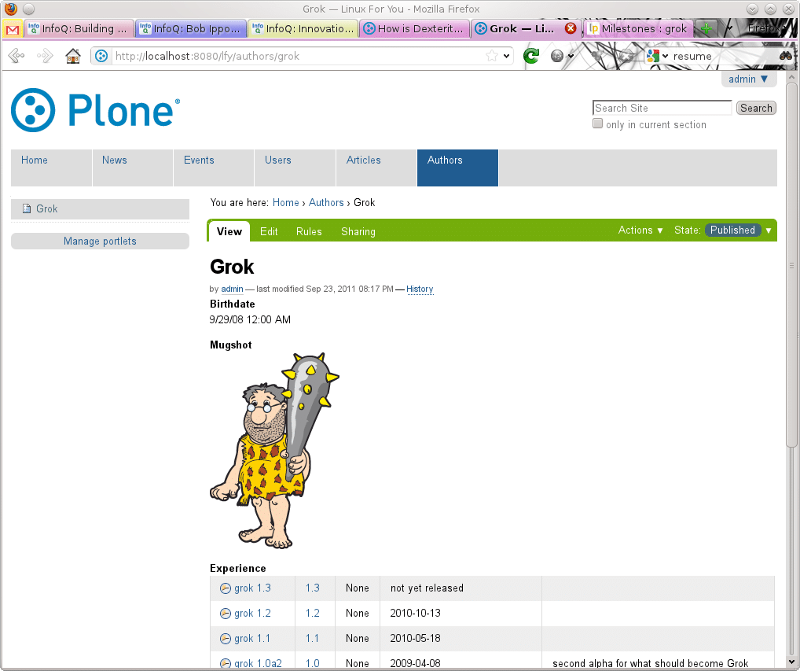Viewport: 800px width, 671px height.
Task: Open the admin author link in byline
Action: 232,289
